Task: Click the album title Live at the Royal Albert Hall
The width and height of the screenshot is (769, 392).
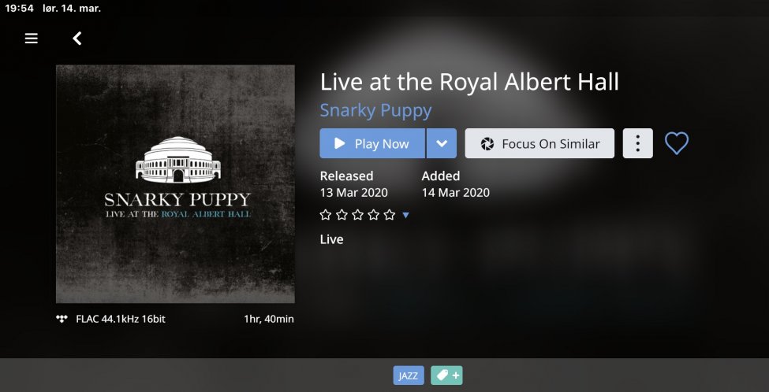Action: coord(469,82)
